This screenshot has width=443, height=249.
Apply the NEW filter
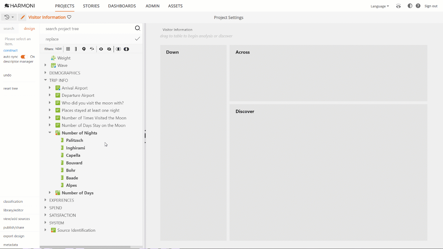[x=58, y=49]
